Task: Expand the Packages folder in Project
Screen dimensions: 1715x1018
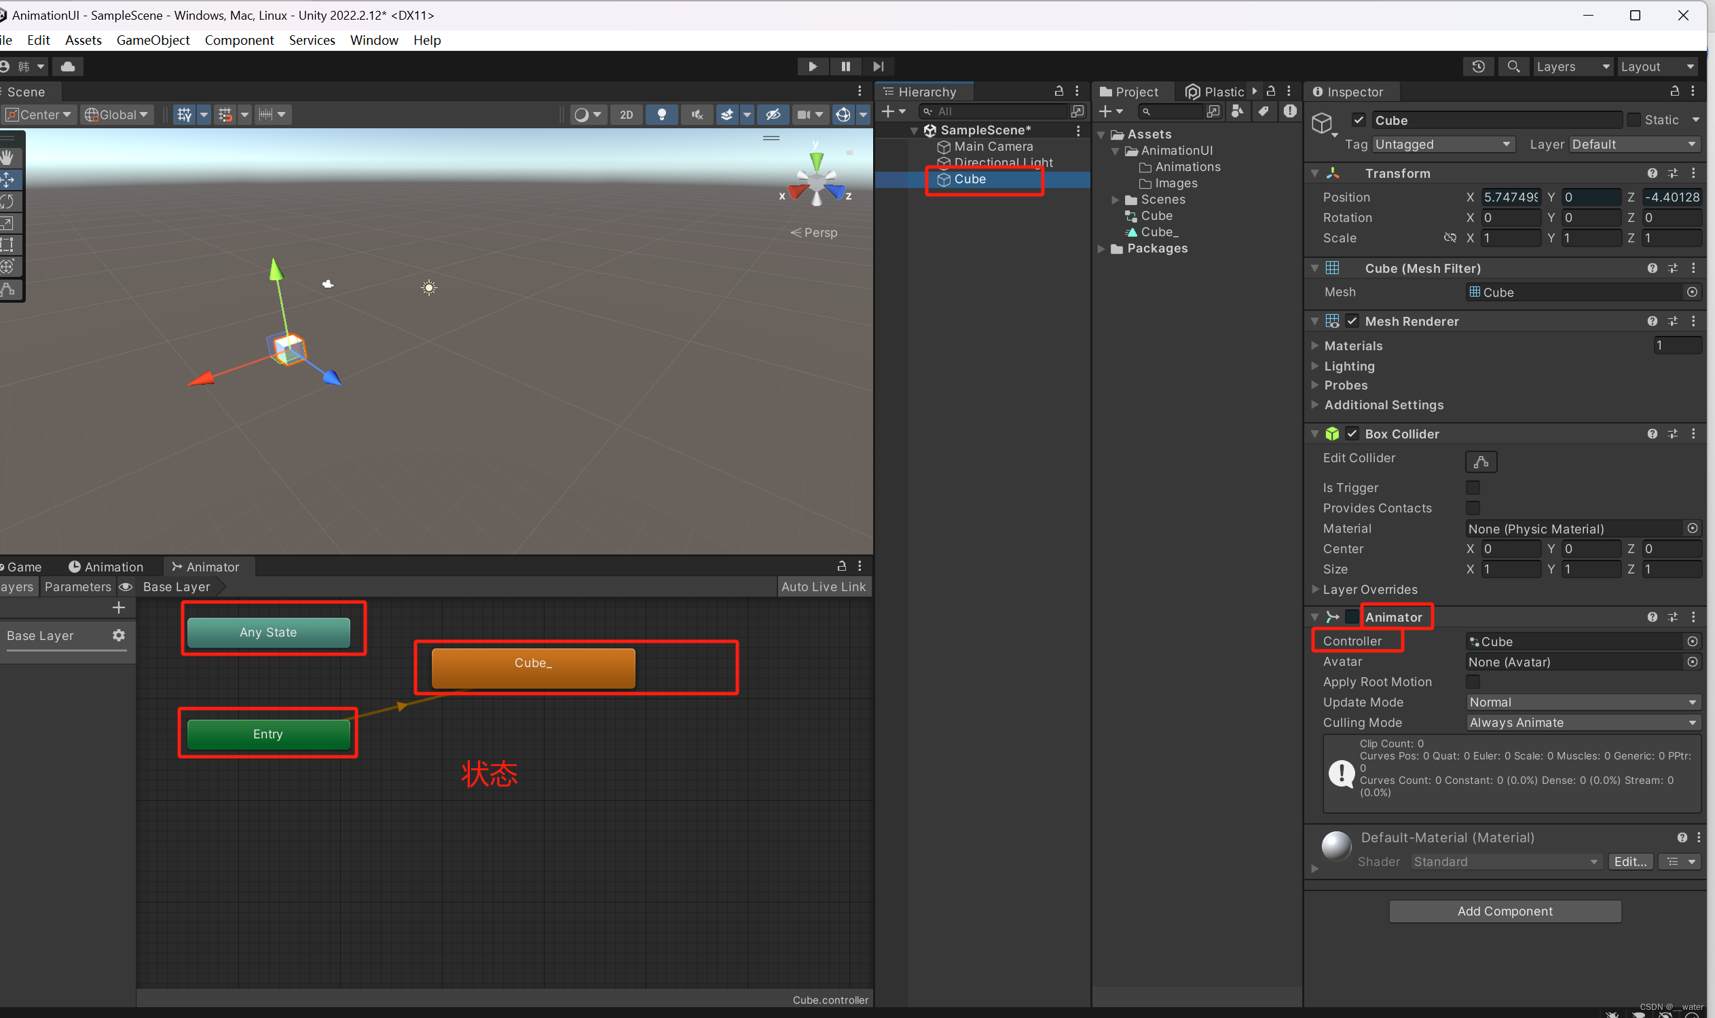Action: coord(1101,248)
